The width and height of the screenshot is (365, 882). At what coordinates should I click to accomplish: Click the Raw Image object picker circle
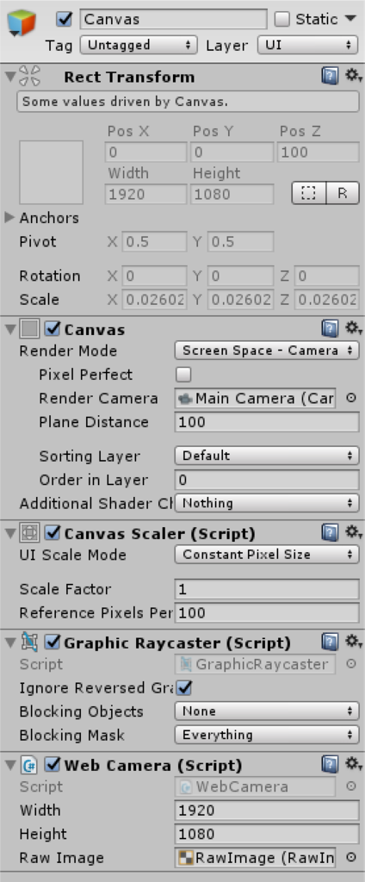pyautogui.click(x=351, y=858)
